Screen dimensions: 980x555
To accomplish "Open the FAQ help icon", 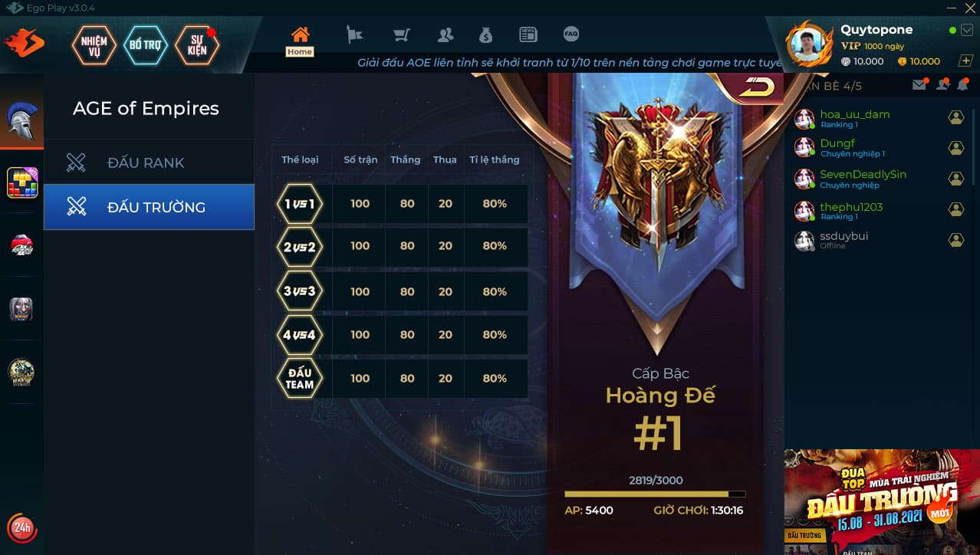I will (571, 34).
